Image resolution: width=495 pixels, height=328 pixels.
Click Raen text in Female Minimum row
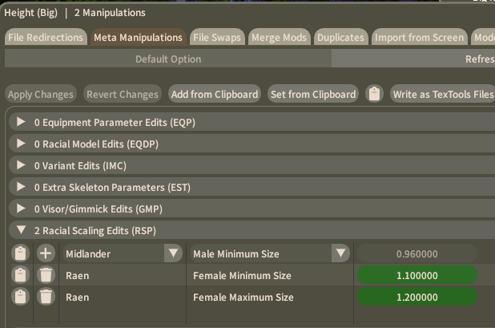coord(78,276)
